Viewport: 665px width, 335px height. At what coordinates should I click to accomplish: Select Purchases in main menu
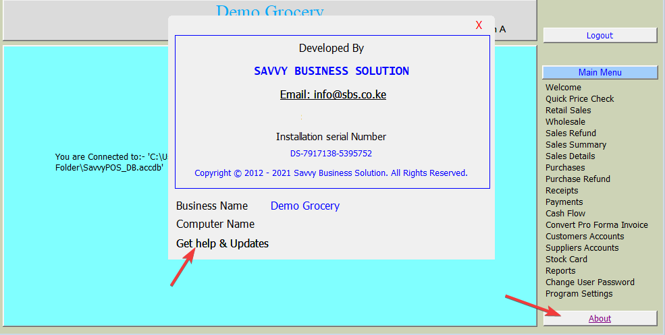coord(565,168)
